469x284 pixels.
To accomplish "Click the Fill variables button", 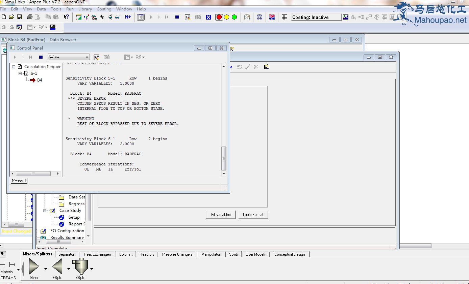I will coord(221,215).
